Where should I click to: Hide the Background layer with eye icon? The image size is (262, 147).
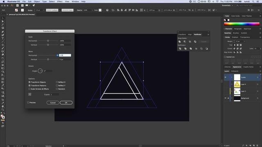225,98
